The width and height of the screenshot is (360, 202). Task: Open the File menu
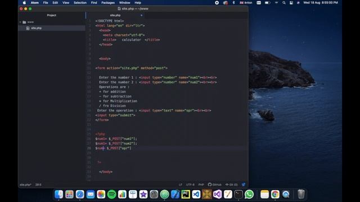[46, 3]
